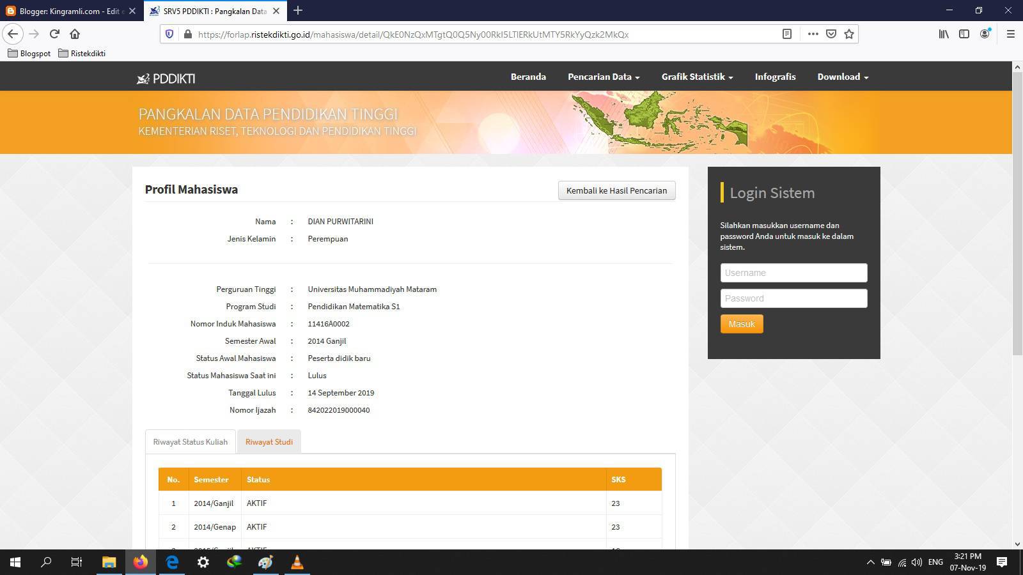Open a new browser tab

click(x=298, y=10)
